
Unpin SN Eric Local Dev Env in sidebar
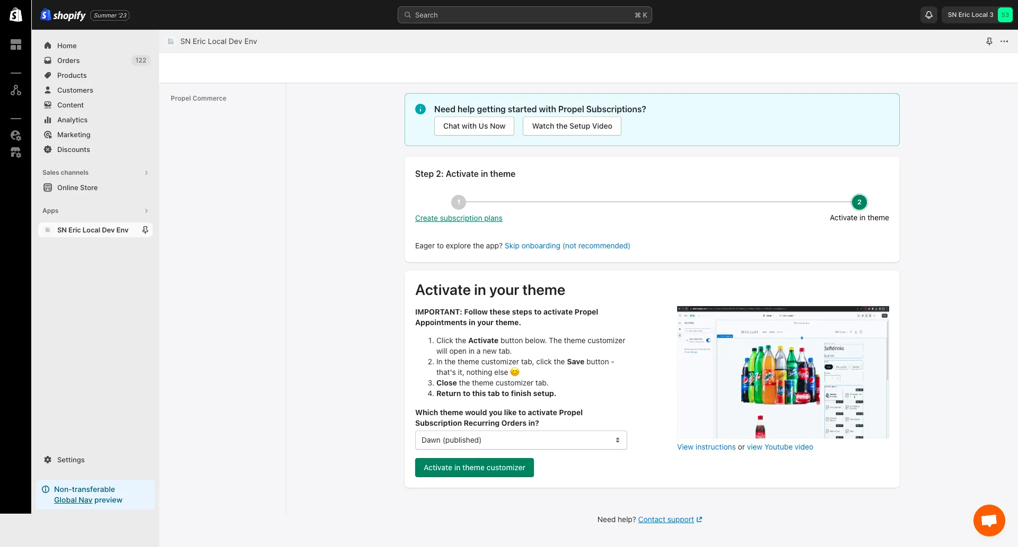[145, 230]
